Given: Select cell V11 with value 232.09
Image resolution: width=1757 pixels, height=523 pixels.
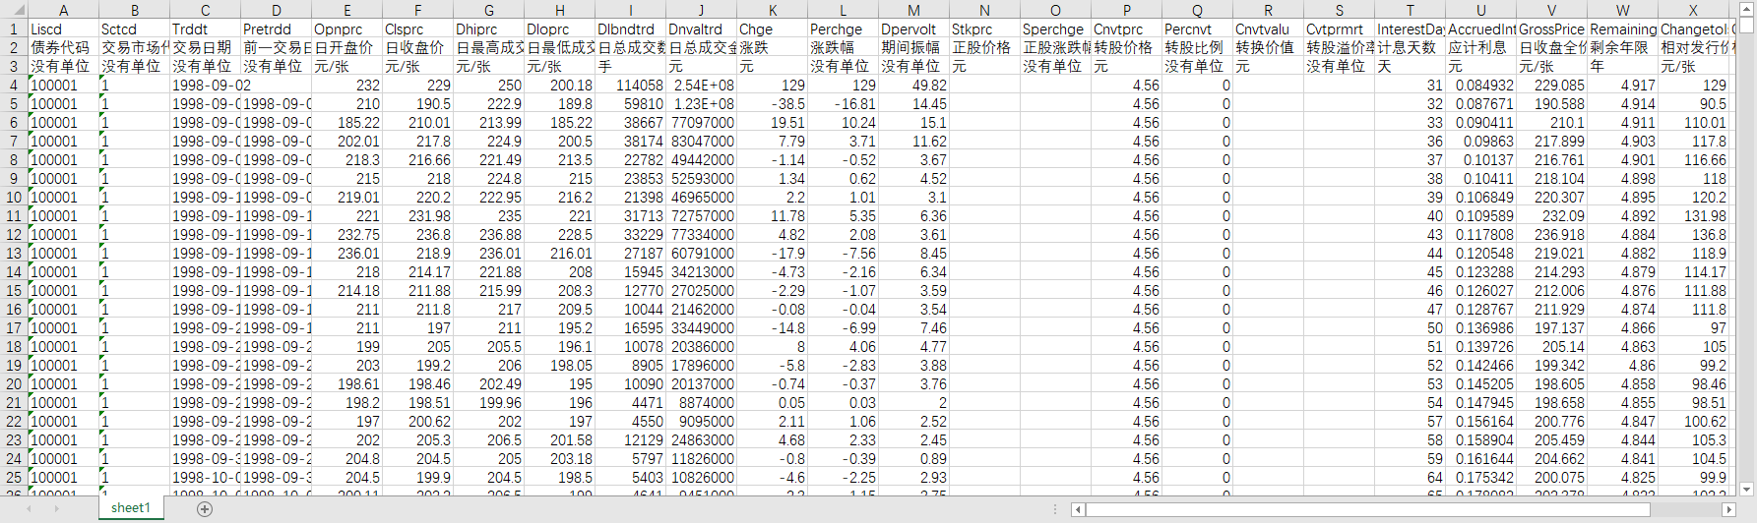Looking at the screenshot, I should point(1552,216).
